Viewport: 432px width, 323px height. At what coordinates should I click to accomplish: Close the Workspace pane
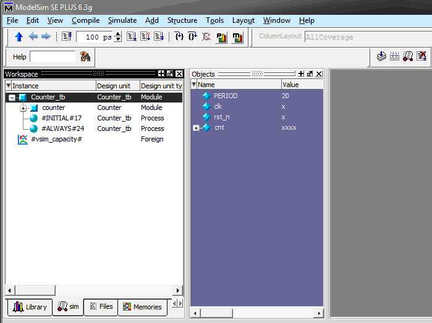[179, 73]
